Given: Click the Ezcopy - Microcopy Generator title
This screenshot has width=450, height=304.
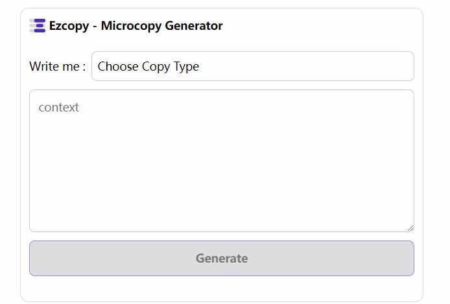Looking at the screenshot, I should 136,26.
